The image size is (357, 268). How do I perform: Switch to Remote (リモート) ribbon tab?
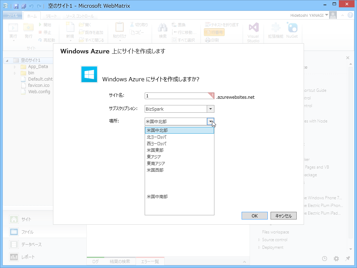pyautogui.click(x=51, y=16)
